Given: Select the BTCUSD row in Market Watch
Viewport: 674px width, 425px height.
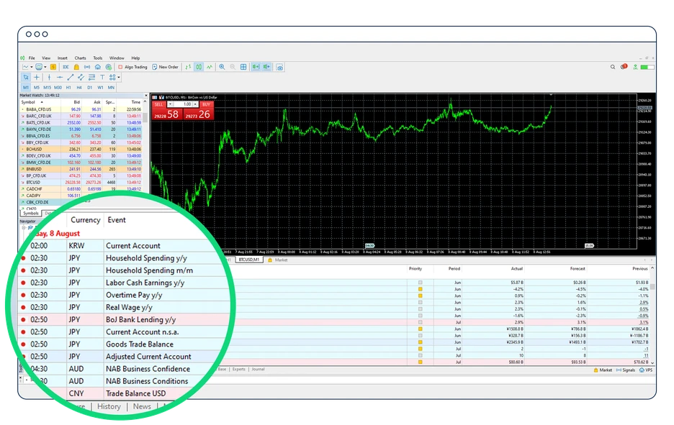Looking at the screenshot, I should (x=81, y=183).
